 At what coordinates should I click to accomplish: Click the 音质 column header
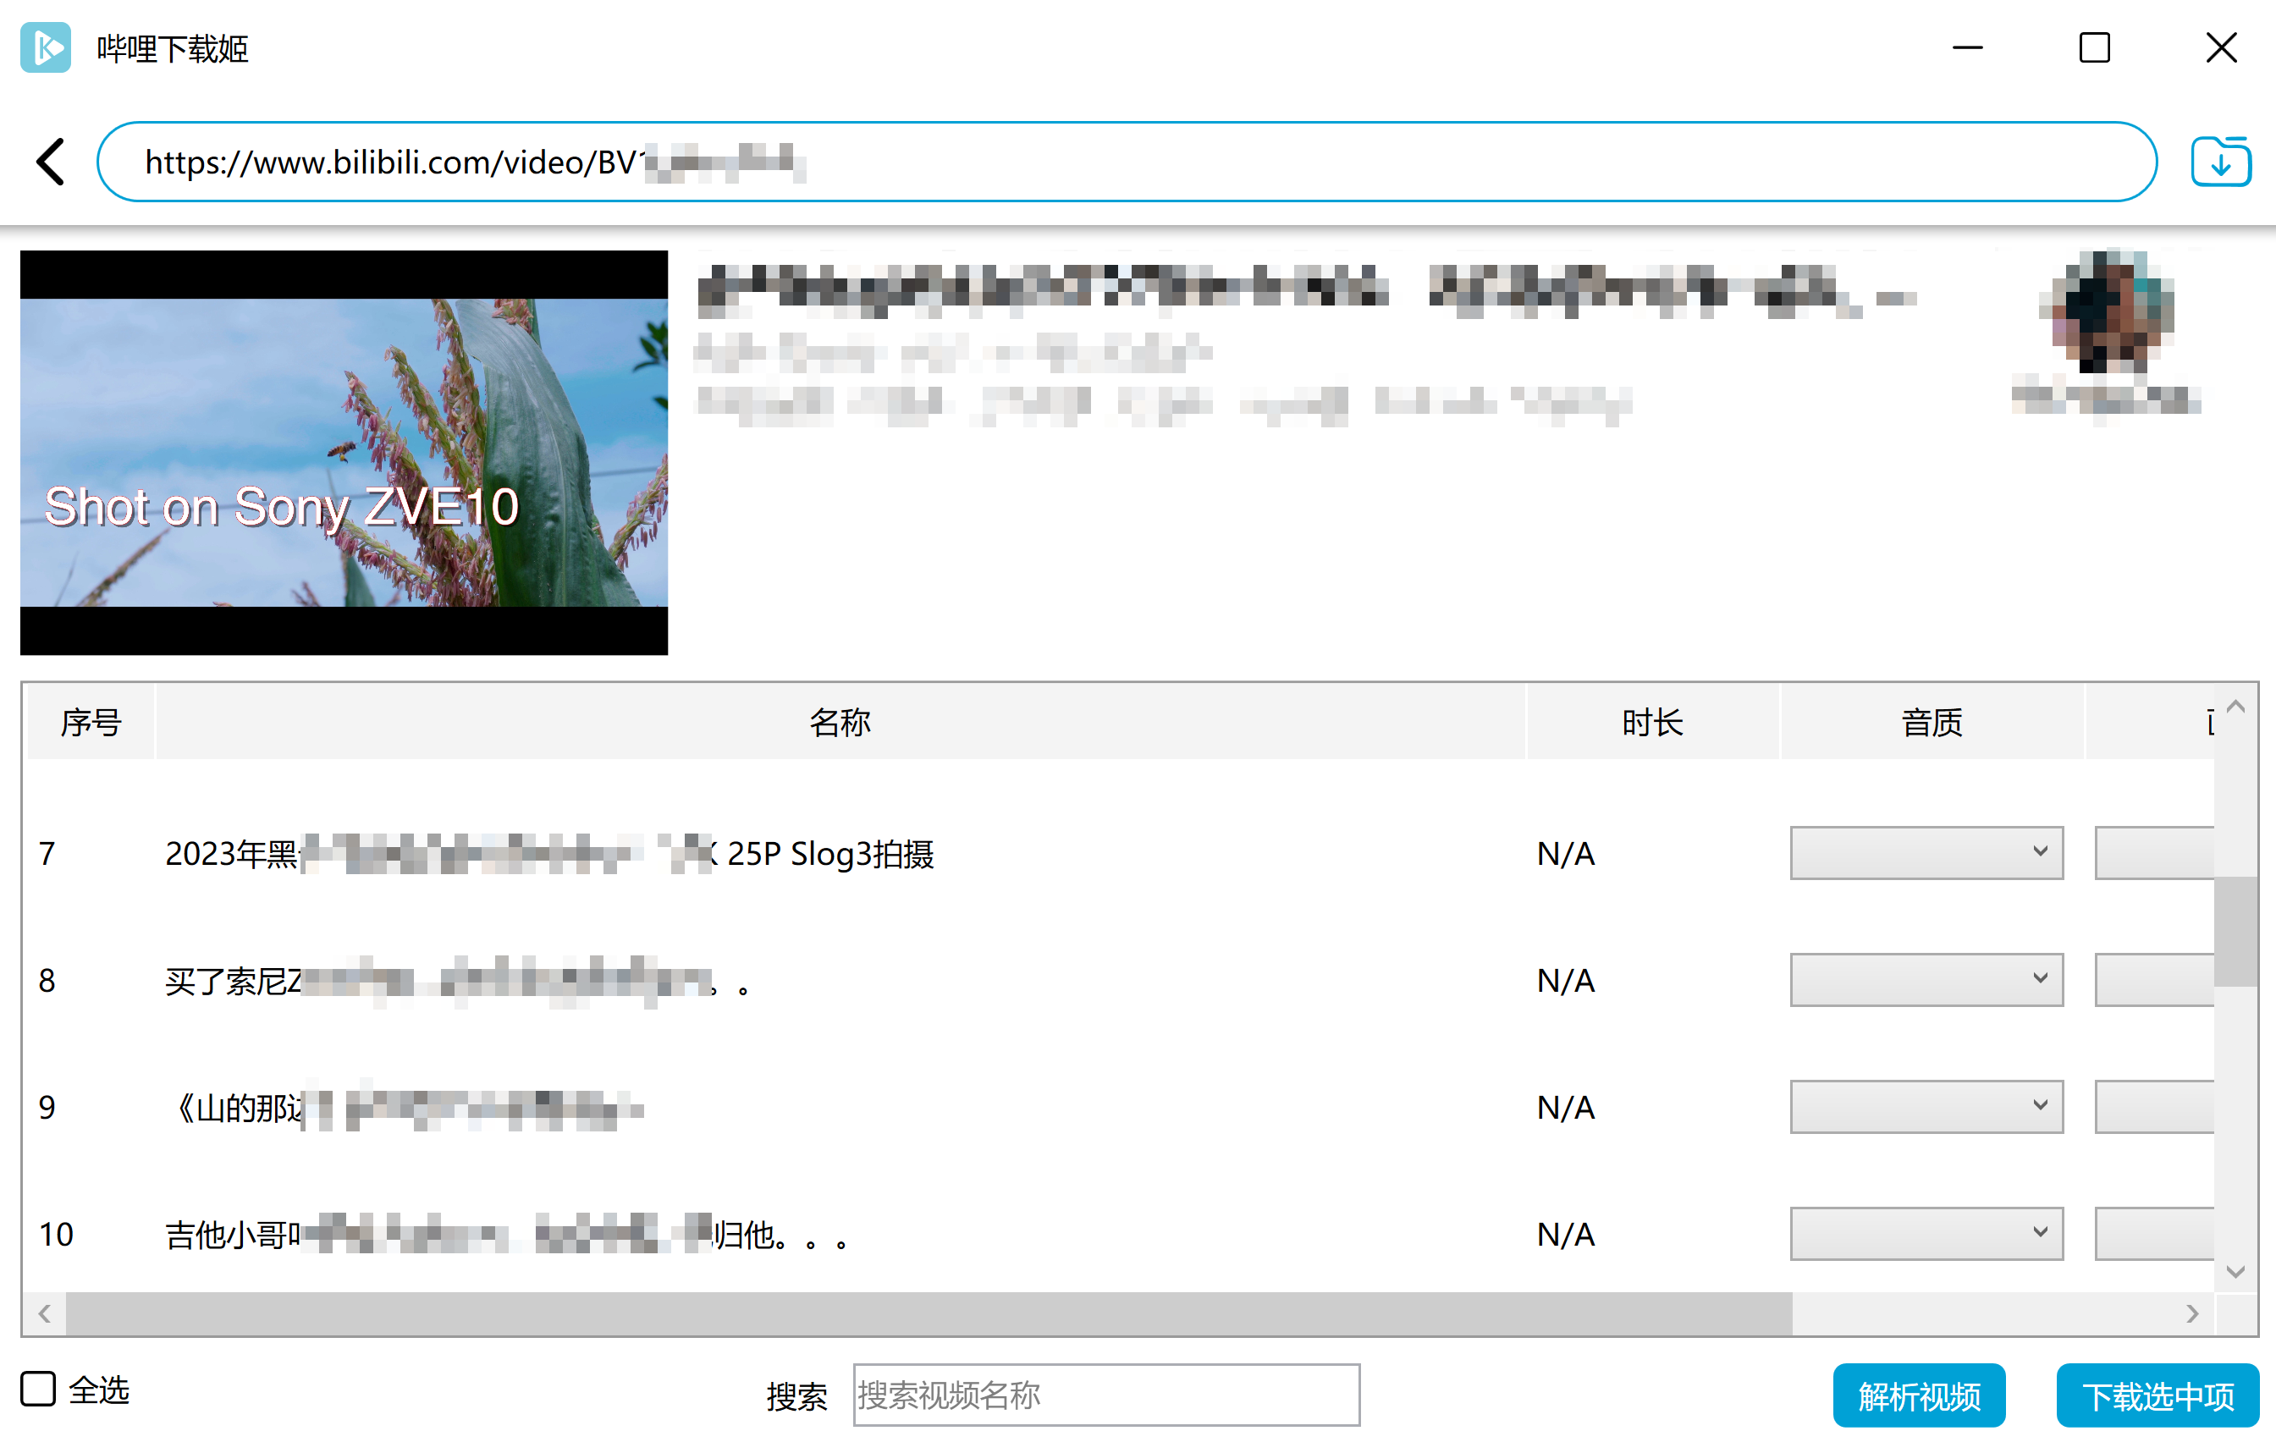pyautogui.click(x=1931, y=723)
